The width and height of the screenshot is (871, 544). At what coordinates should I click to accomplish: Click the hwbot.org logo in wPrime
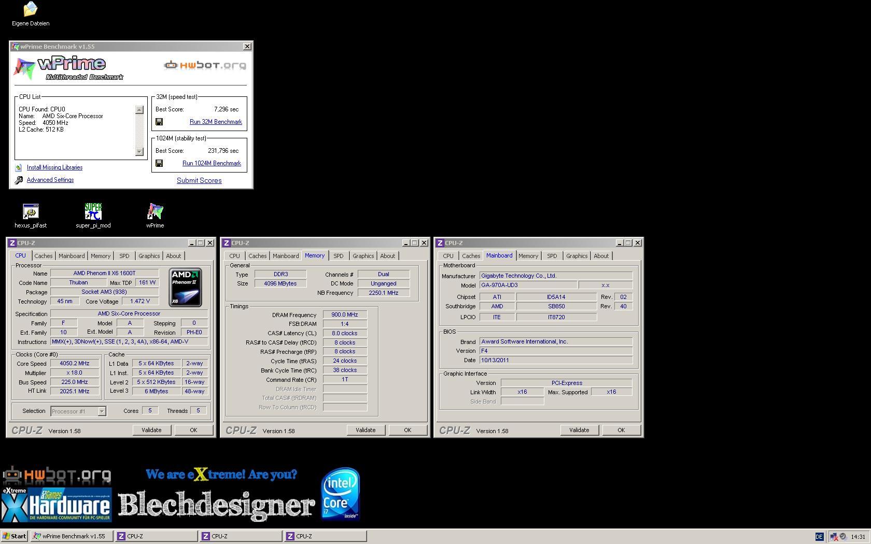coord(205,65)
